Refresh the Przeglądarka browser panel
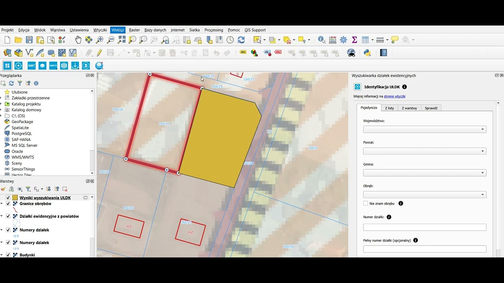Screen dimensions: 504x283 point(11,83)
